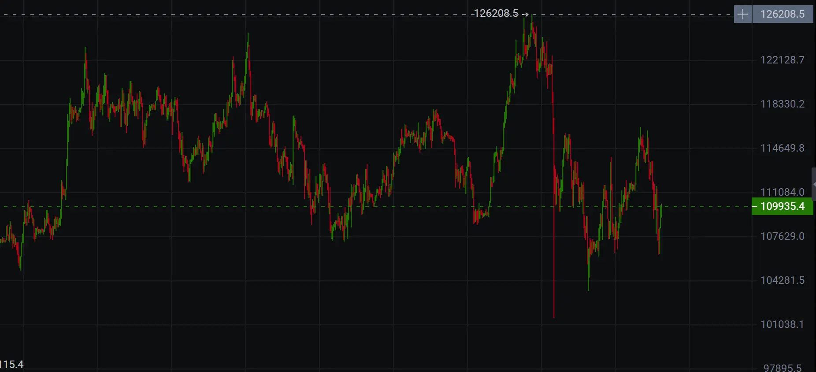Click the 111084.0 price axis label
The image size is (816, 372).
[783, 192]
